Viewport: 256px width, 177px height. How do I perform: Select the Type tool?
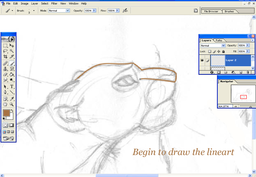click(x=12, y=87)
